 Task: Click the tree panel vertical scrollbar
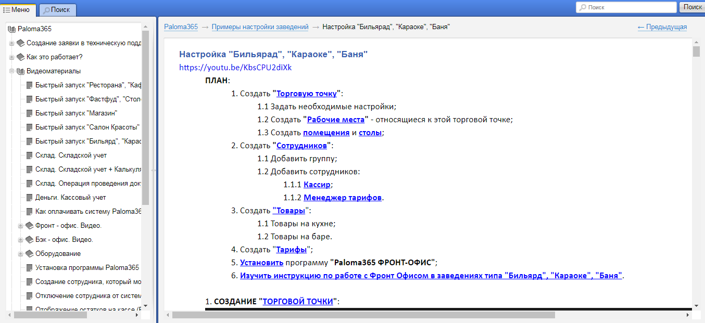coord(146,118)
